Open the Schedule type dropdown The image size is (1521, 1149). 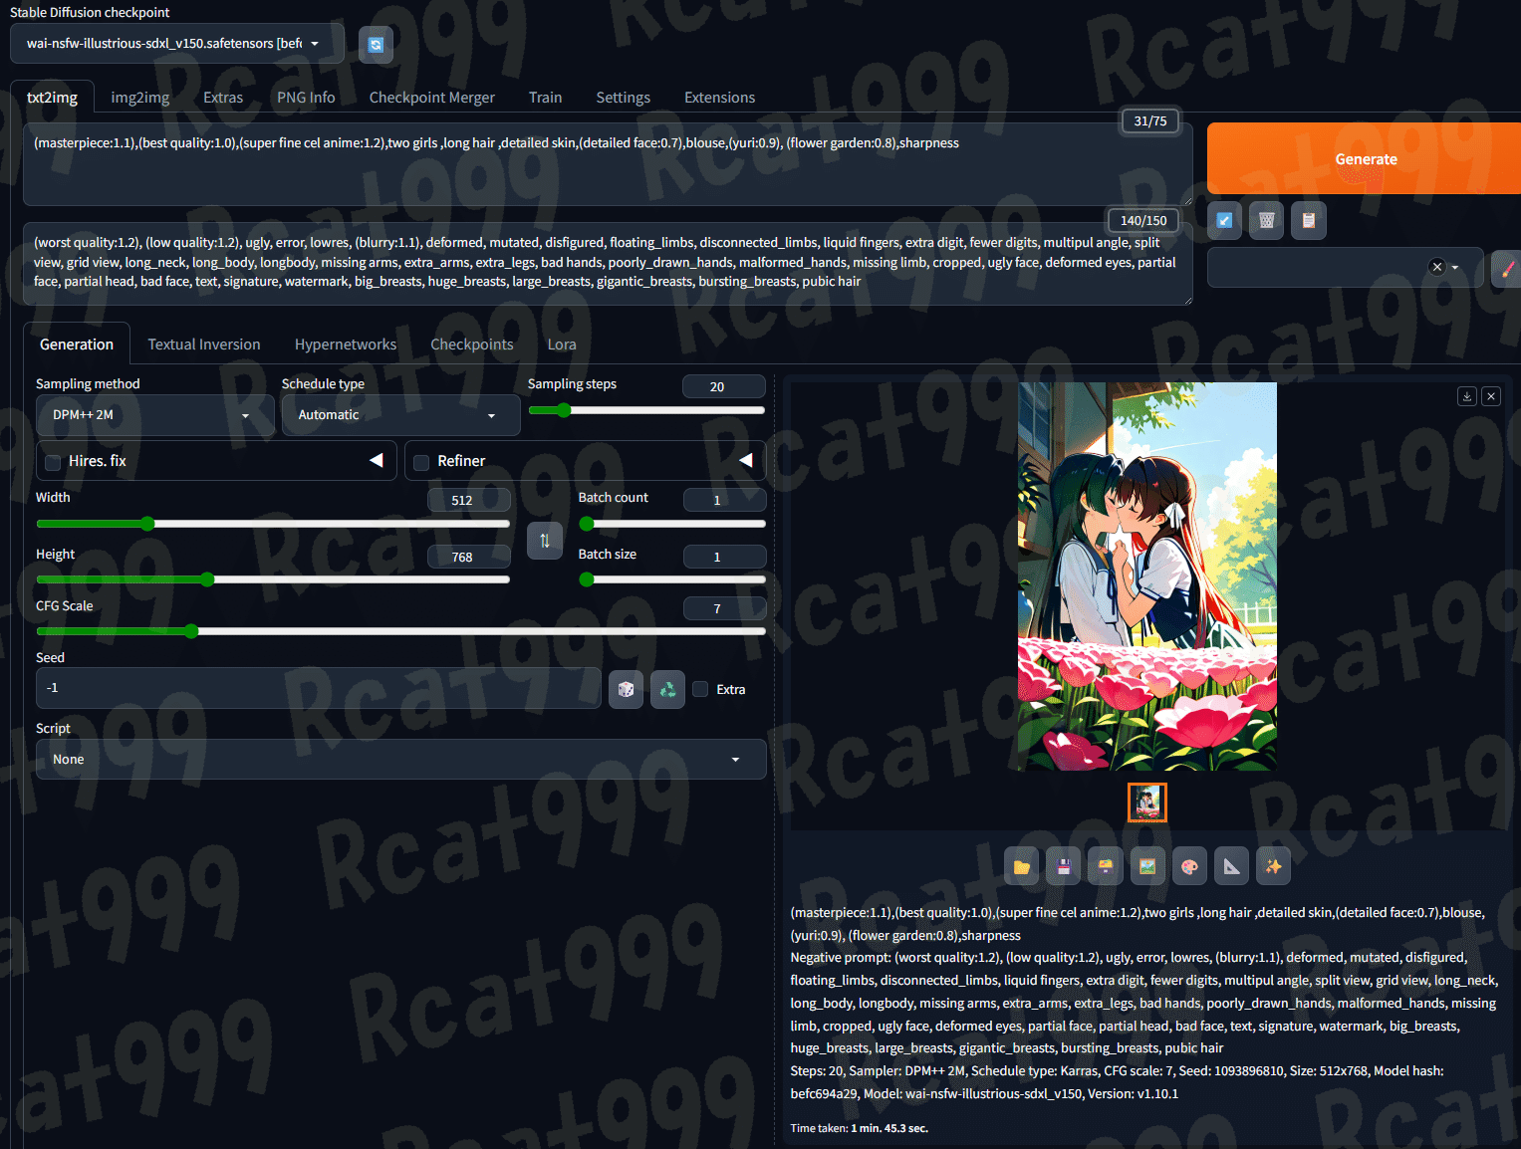click(x=401, y=415)
